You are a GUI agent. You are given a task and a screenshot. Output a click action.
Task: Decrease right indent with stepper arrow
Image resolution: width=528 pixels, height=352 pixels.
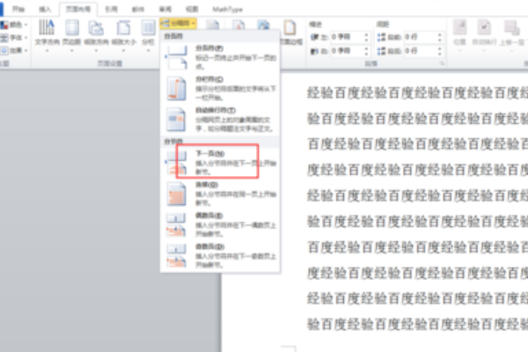coord(366,54)
